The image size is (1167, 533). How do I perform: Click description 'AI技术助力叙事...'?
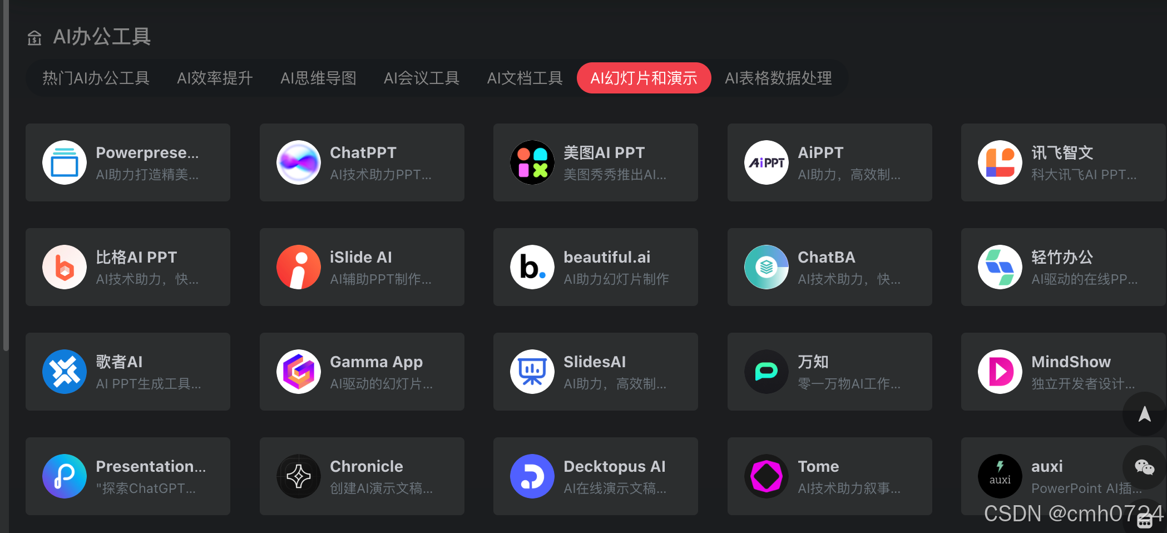pos(849,488)
